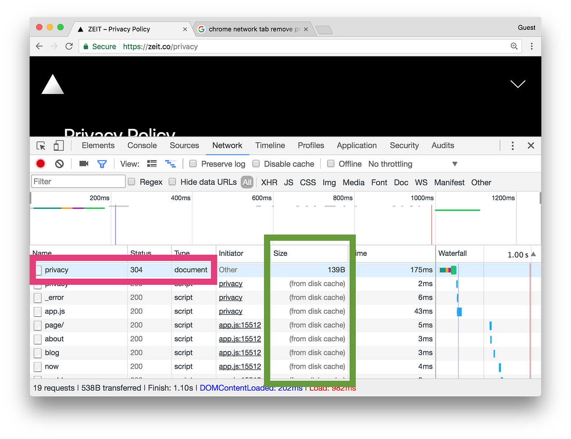Click the browser forward arrow
Screen dimensions: 571x439
pyautogui.click(x=54, y=46)
